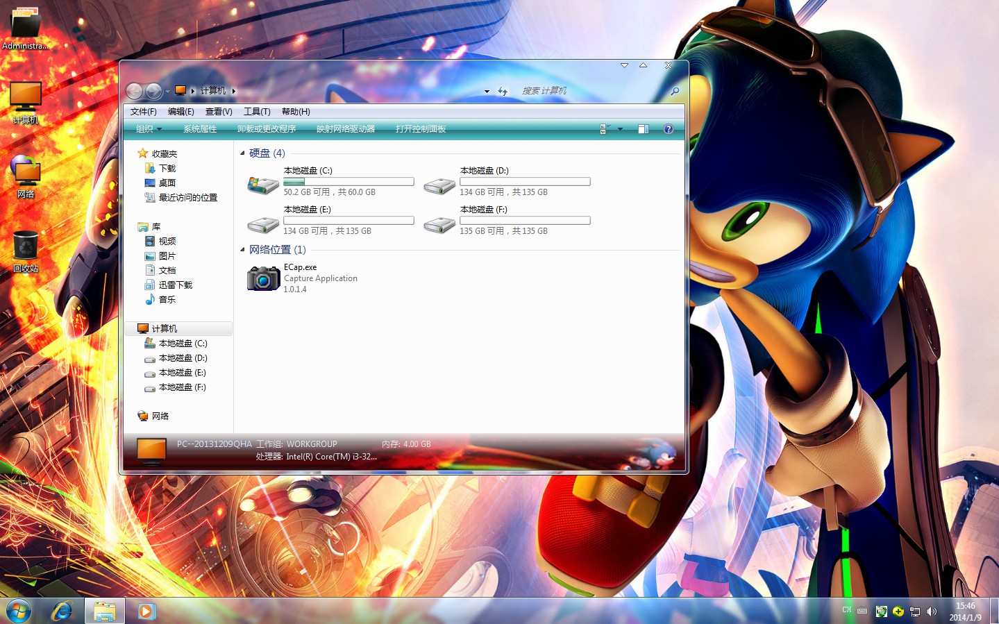Click the D: drive capacity bar
This screenshot has width=999, height=624.
point(525,181)
